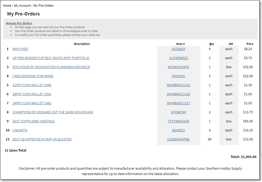Click item number GFG96746

[x=178, y=112]
